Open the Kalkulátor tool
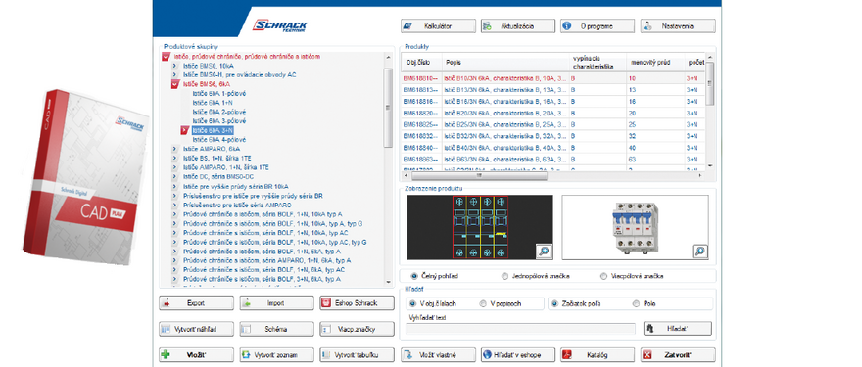 point(438,25)
